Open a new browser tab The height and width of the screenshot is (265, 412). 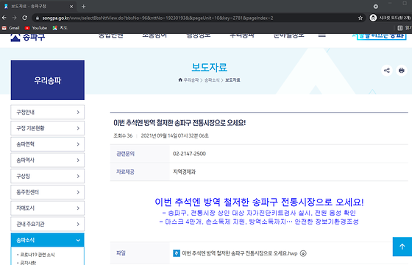84,7
